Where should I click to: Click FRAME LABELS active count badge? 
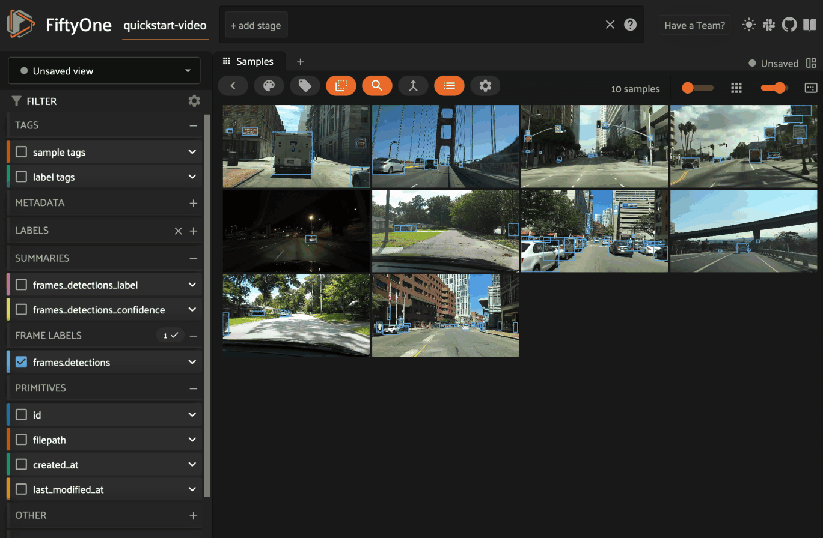pos(171,336)
